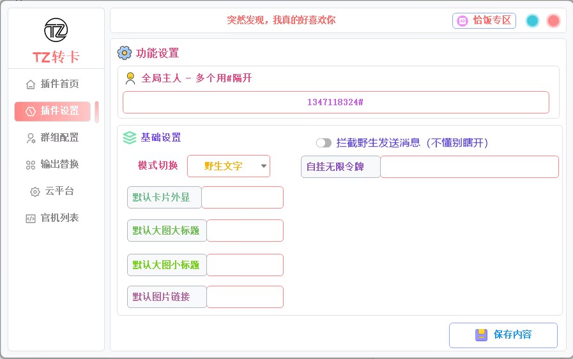This screenshot has width=573, height=359.
Task: Click the group icon beside 群组配置
Action: [x=31, y=138]
